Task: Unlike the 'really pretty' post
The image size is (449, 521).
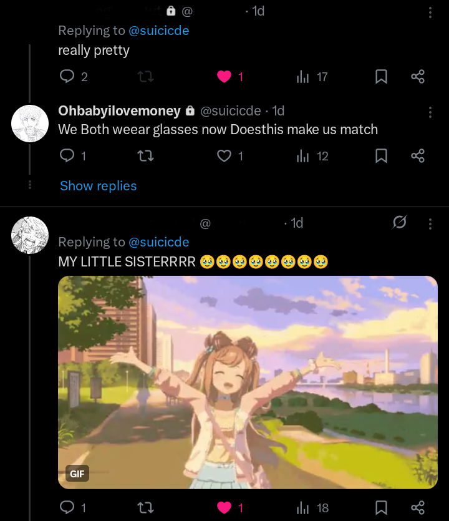Action: (224, 77)
